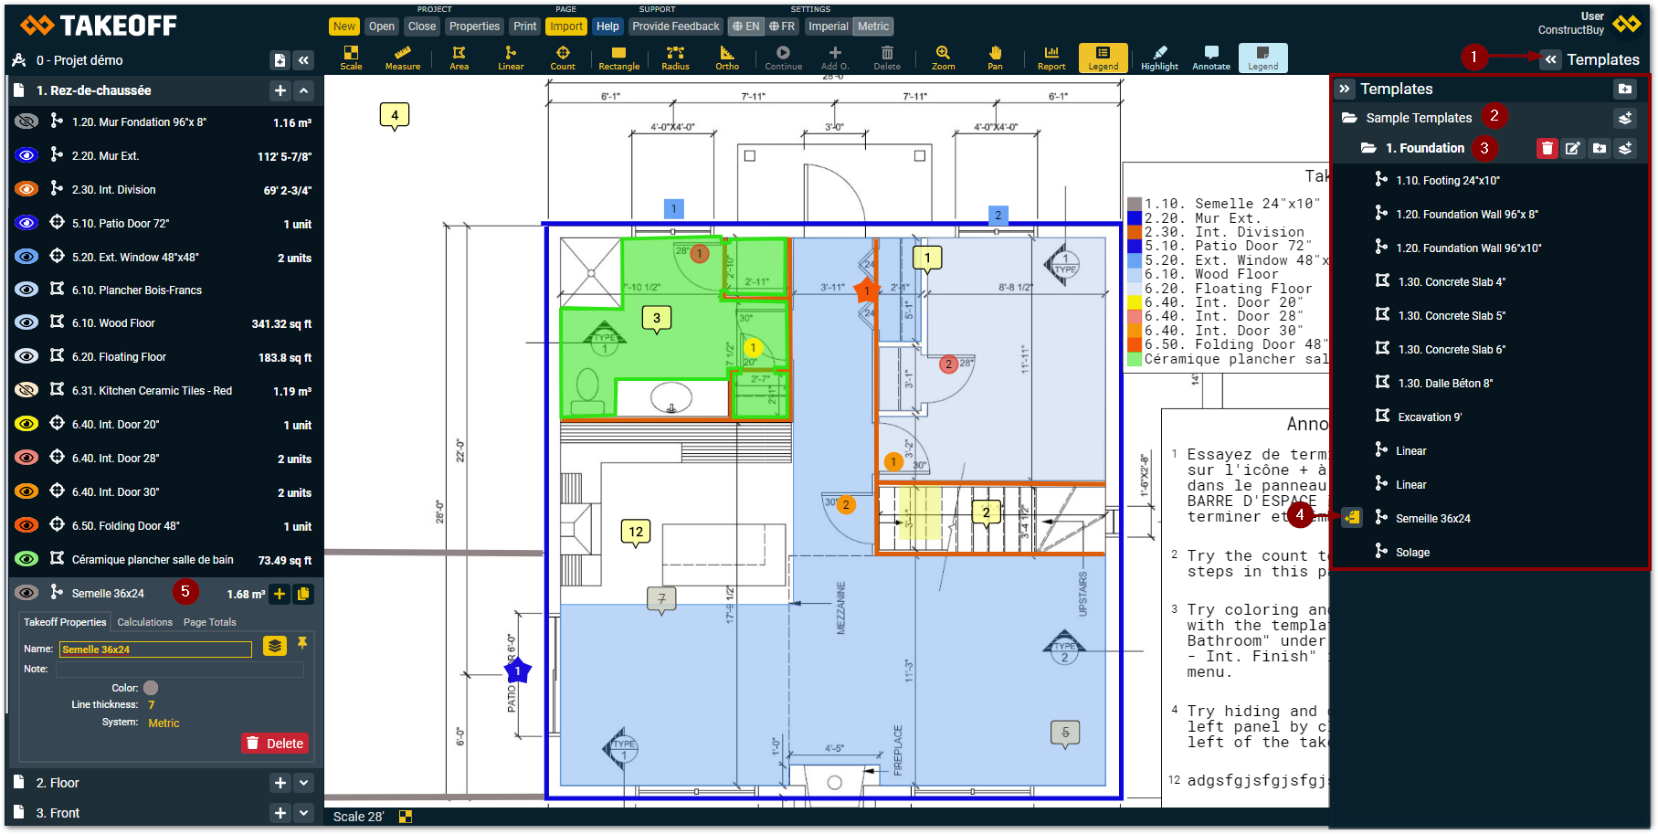The height and width of the screenshot is (834, 1658).
Task: Activate the Count tool
Action: [x=563, y=58]
